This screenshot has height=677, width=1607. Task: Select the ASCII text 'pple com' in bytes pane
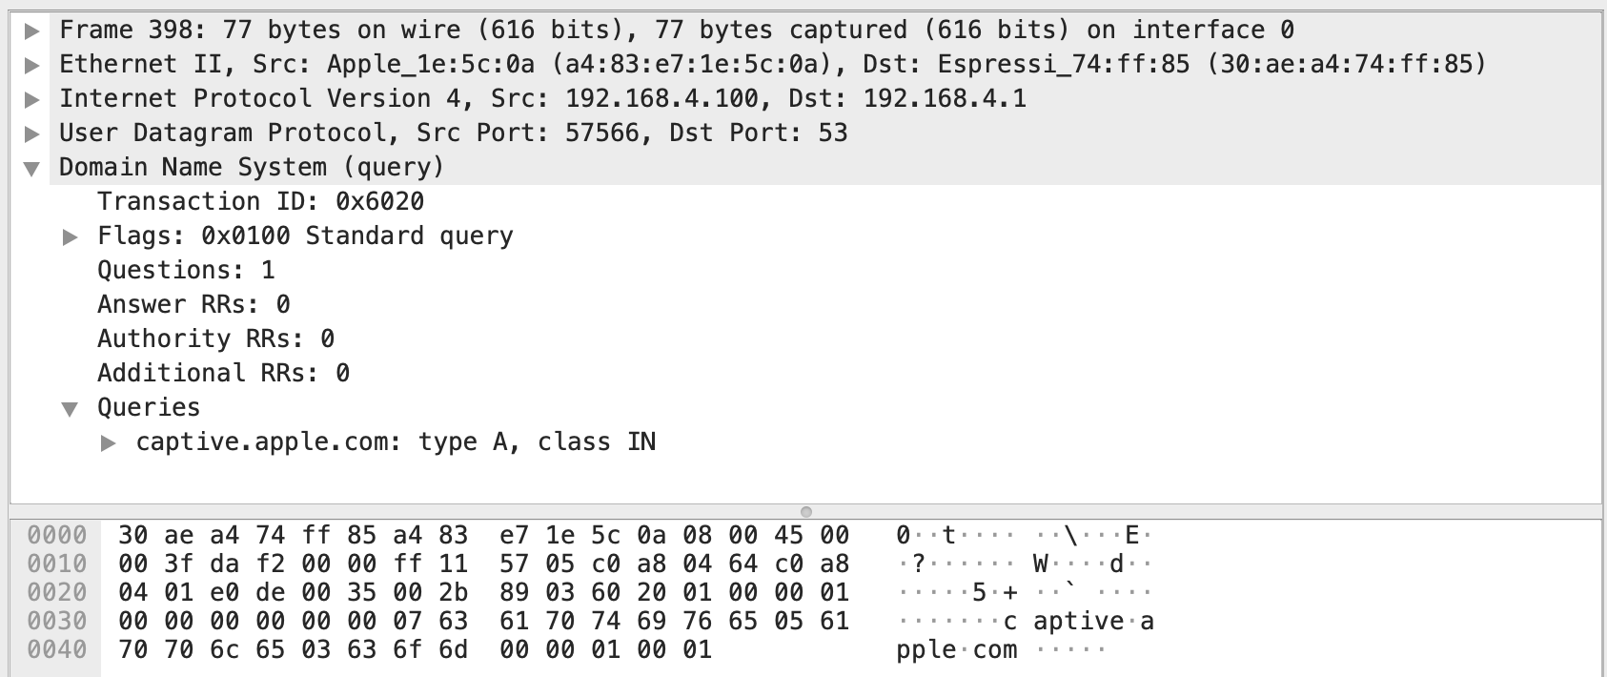958,649
